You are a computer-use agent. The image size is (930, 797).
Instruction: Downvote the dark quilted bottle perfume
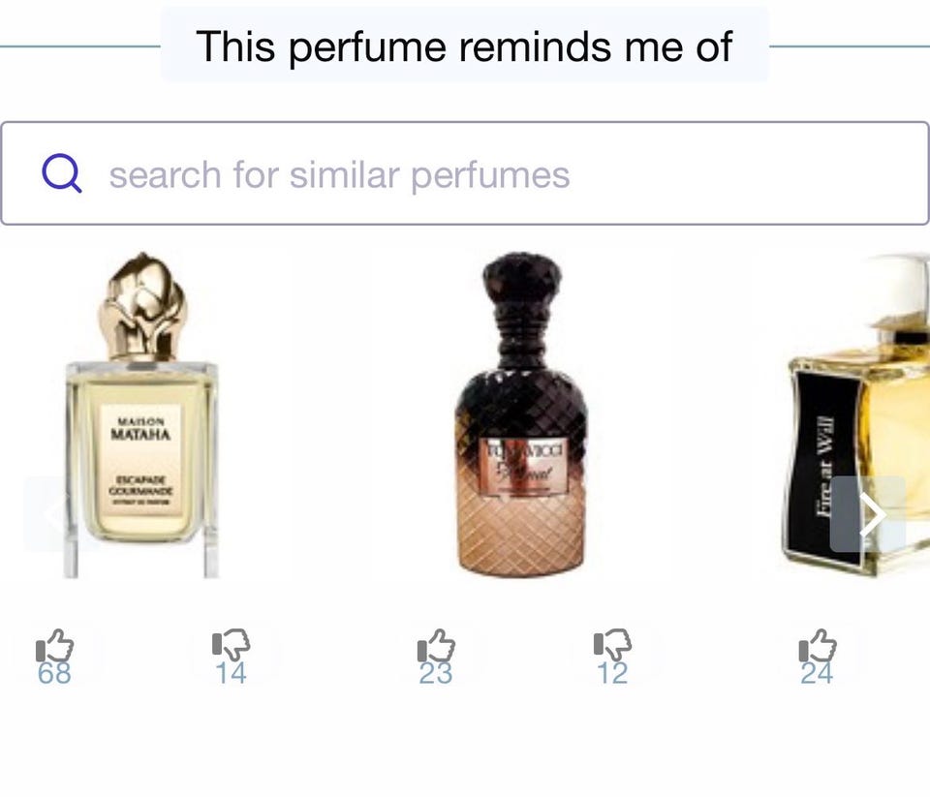[x=612, y=645]
